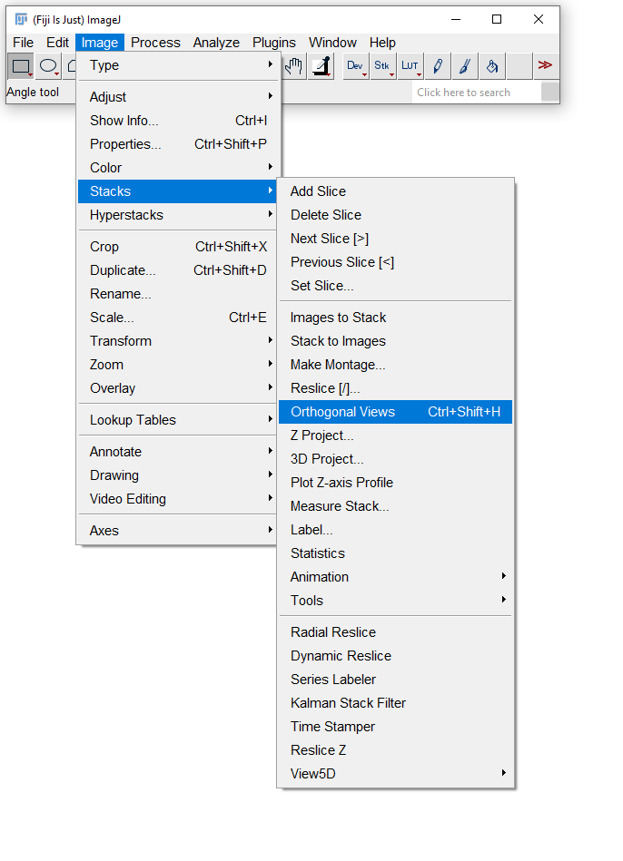623x861 pixels.
Task: Select Orthogonal Views from the Stacks menu
Action: click(x=344, y=411)
